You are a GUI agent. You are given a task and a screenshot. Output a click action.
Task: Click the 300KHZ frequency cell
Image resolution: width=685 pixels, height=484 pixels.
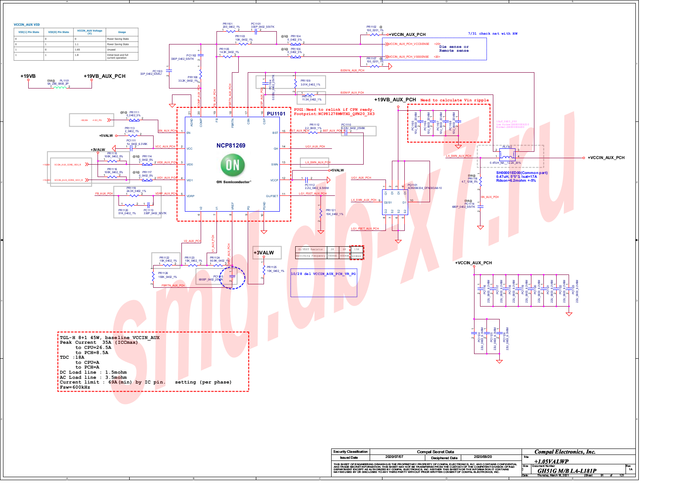[x=332, y=256]
